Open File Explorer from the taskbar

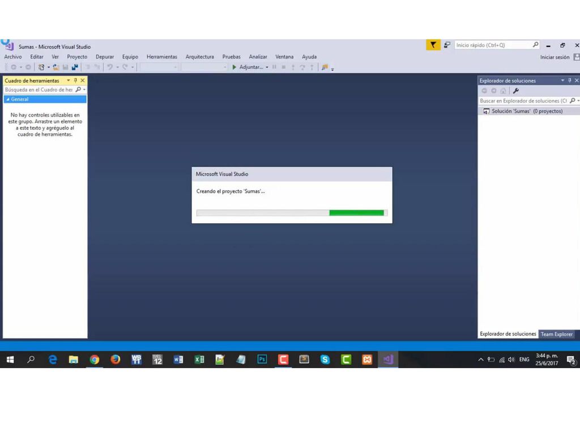click(73, 359)
